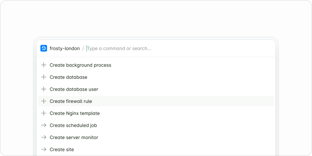
Task: Click plus icon next to Create database
Action: tap(44, 77)
